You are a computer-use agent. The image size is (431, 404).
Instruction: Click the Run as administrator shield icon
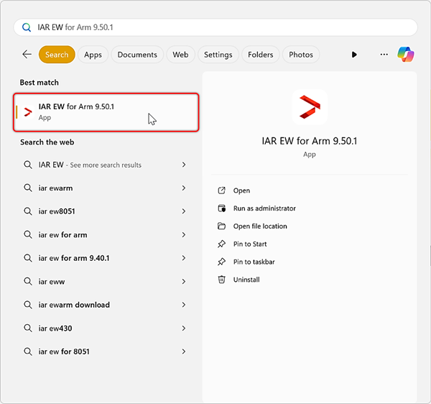[222, 208]
